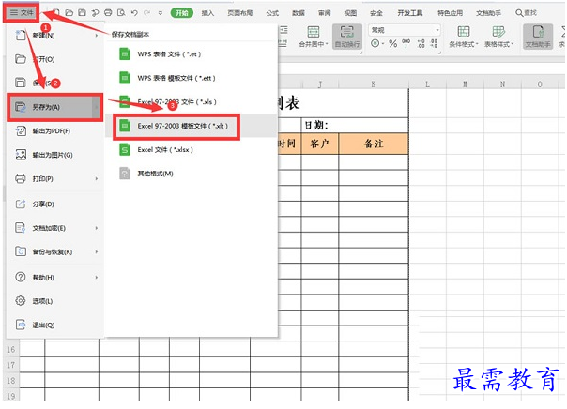
Task: Select column N header
Action: tap(502, 84)
